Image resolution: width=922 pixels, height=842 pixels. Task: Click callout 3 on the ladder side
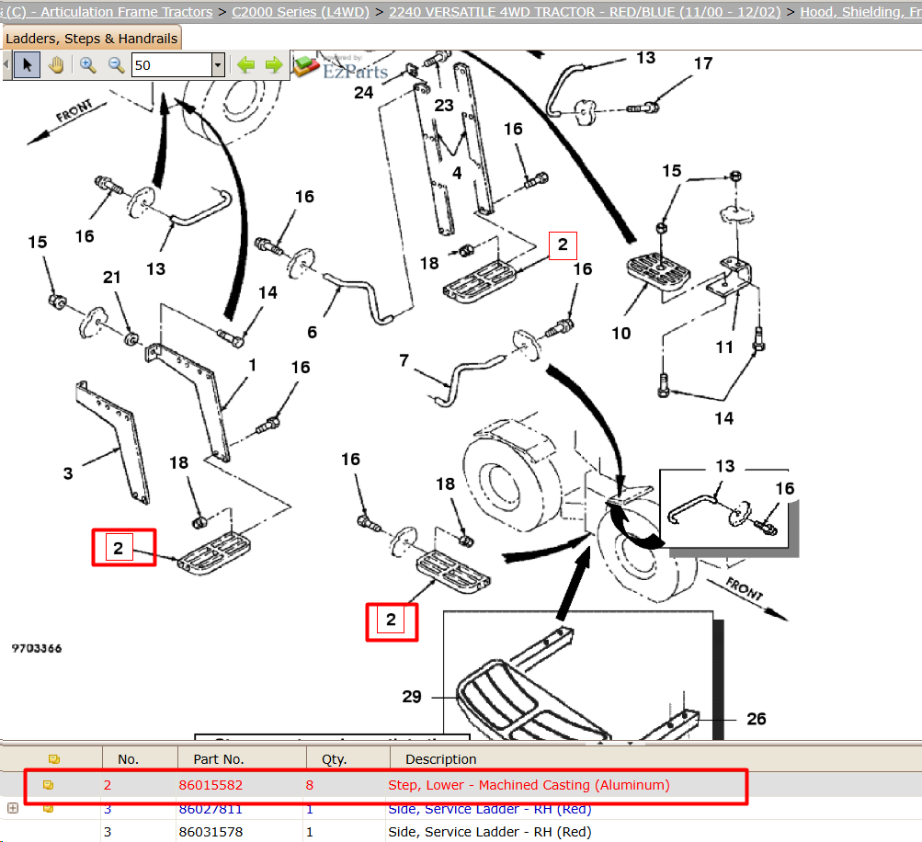[x=68, y=473]
